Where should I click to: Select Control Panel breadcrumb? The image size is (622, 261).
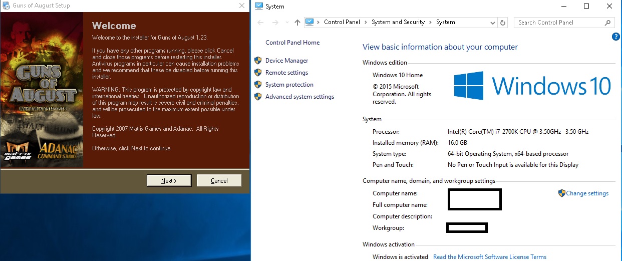[342, 22]
